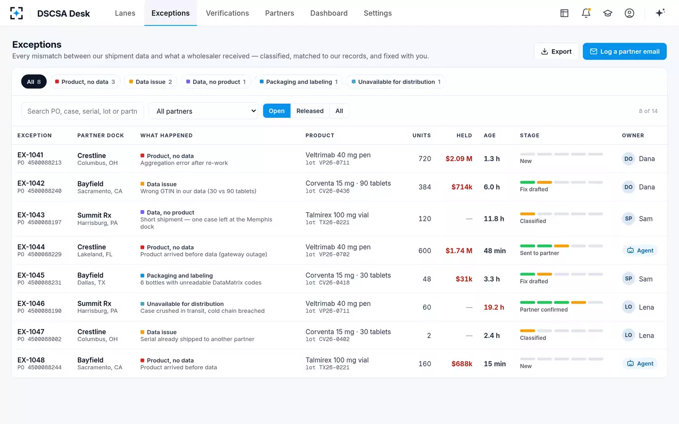Select the All 8 category chip
The width and height of the screenshot is (679, 424).
pyautogui.click(x=34, y=82)
